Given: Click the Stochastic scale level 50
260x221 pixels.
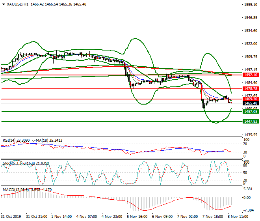Looking at the screenshot, I should [x=245, y=172].
